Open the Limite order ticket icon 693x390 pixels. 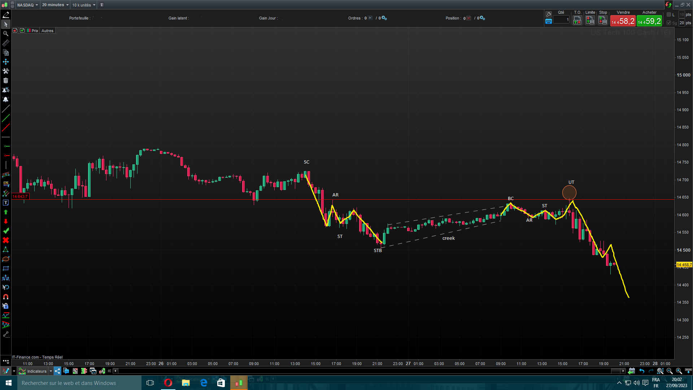tap(590, 21)
